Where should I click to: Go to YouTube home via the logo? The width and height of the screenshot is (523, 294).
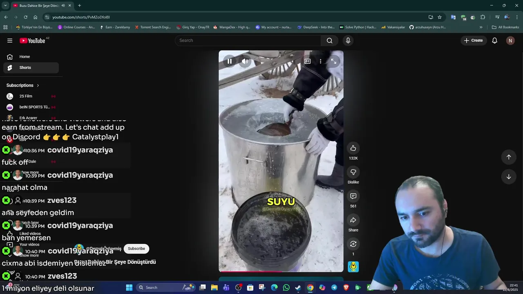pos(33,40)
